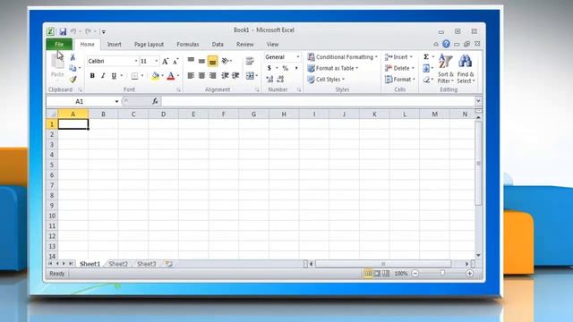Open Format as Table dropdown
Screen dimensions: 573x322
click(332, 68)
